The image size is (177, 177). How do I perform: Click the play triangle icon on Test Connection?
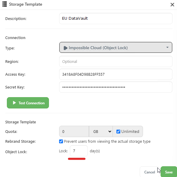(x=14, y=103)
